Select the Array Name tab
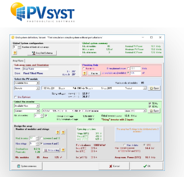 click(18, 61)
